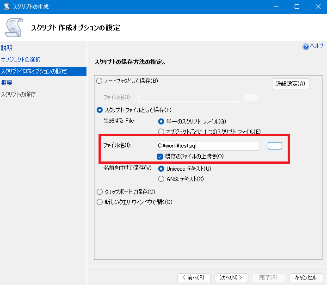This screenshot has width=327, height=285.
Task: Click the スクリプトの保存 step in the sidebar
Action: coord(19,94)
